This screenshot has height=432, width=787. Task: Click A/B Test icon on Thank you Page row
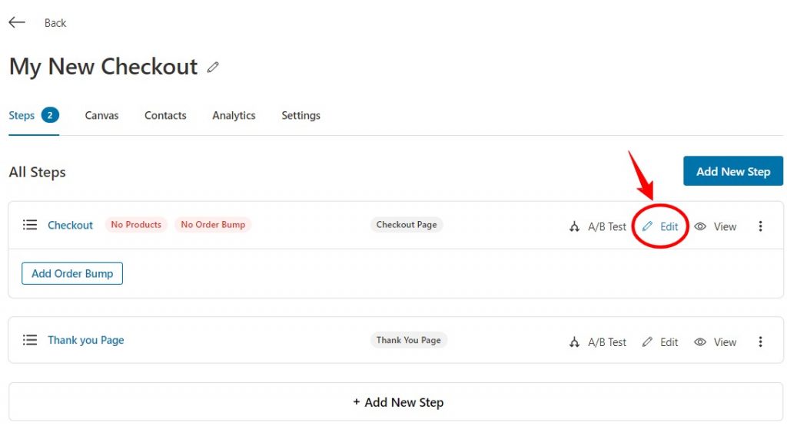tap(575, 341)
